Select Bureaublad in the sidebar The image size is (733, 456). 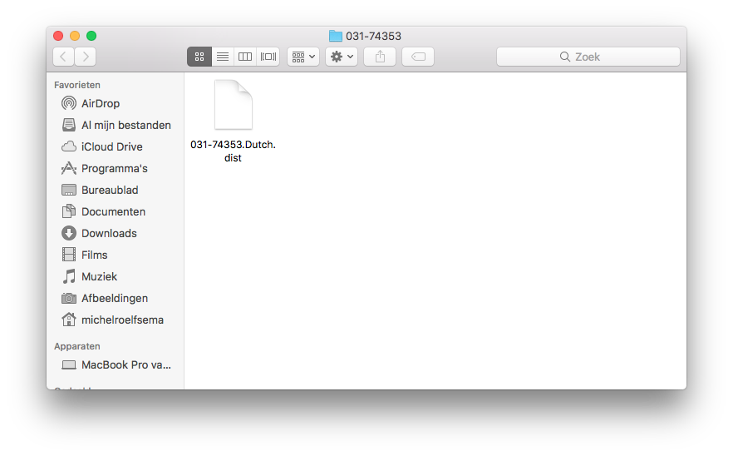click(115, 190)
